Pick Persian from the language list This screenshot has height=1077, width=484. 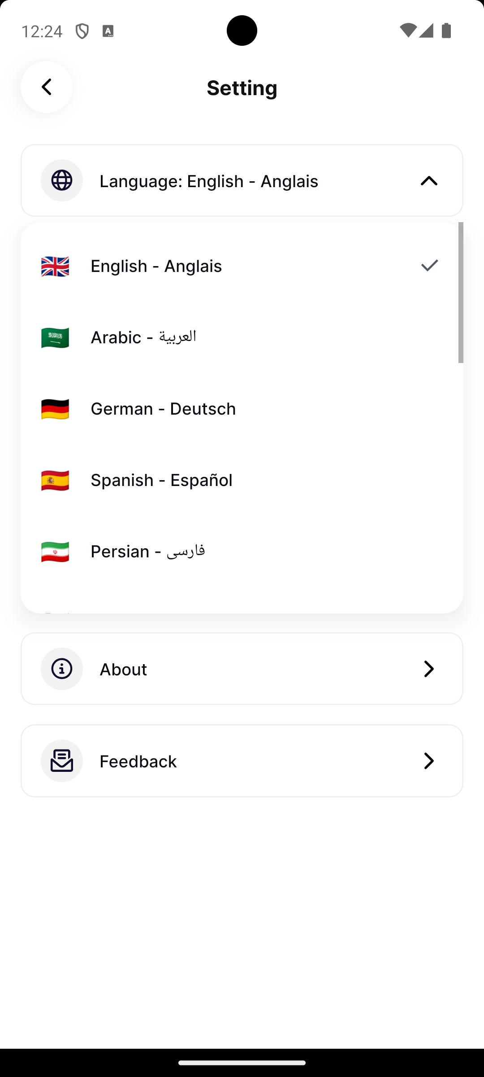tap(148, 552)
